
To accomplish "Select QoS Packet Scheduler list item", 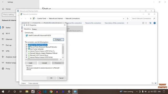I will click(37, 49).
